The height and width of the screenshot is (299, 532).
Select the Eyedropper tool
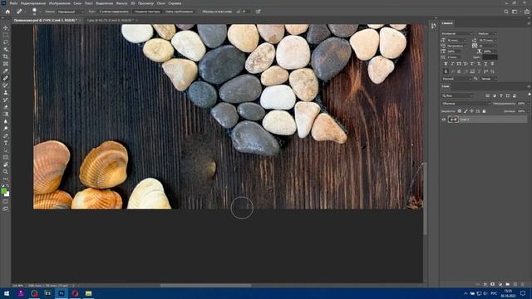click(x=6, y=71)
